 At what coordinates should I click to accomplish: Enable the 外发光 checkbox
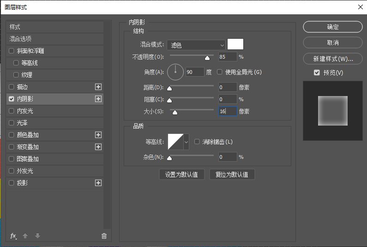(x=12, y=171)
